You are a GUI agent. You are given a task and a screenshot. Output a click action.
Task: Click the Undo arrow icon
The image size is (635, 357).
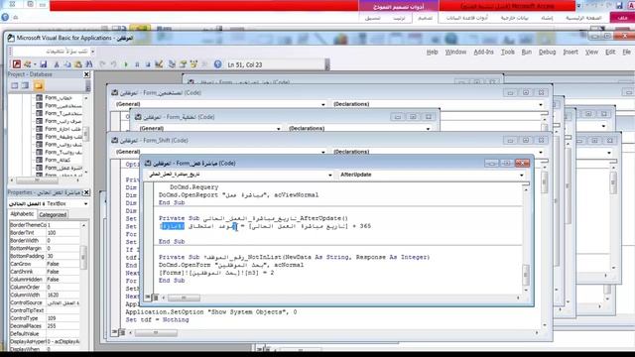[102, 64]
